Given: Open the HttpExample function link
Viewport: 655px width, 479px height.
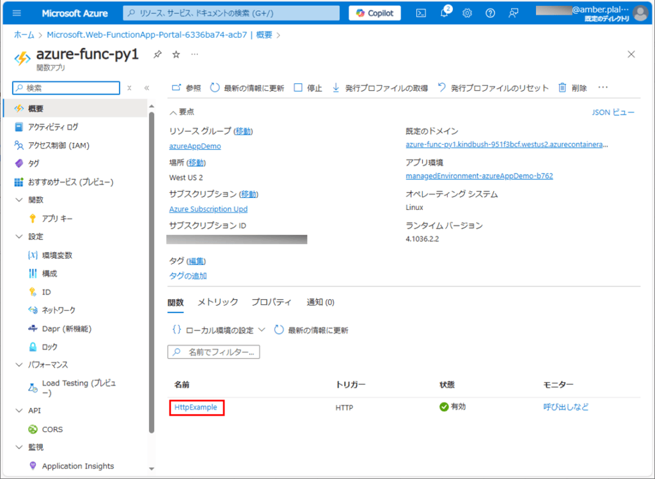Looking at the screenshot, I should 196,407.
